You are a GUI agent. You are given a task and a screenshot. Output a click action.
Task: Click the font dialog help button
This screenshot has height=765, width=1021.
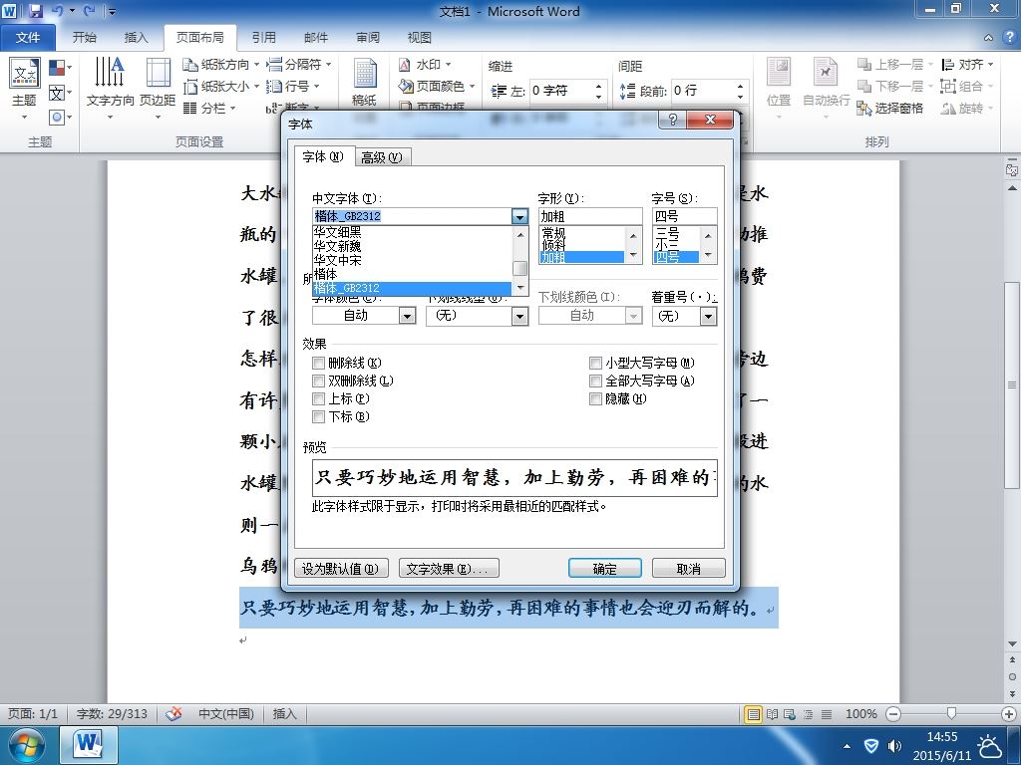pyautogui.click(x=673, y=120)
